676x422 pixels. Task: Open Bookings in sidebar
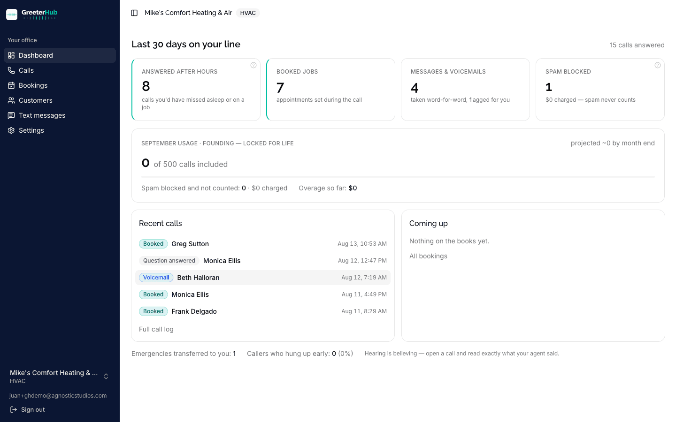pyautogui.click(x=60, y=85)
